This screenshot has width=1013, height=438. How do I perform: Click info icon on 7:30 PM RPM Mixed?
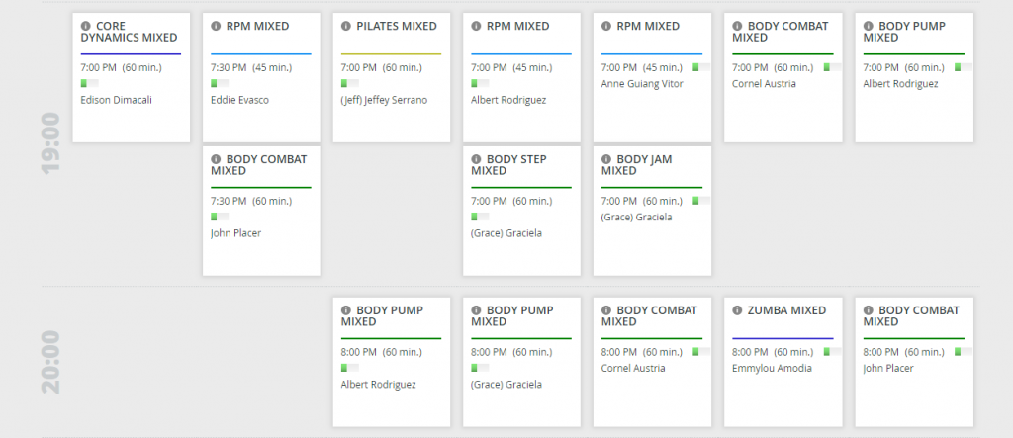[x=216, y=27]
